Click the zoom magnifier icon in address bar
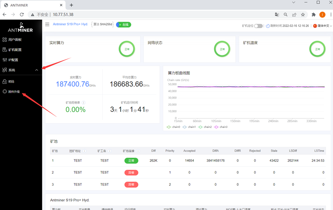This screenshot has width=333, height=210. click(285, 15)
